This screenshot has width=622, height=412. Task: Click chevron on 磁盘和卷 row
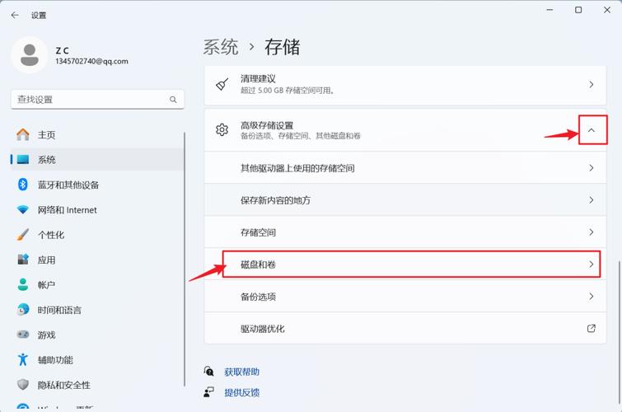(x=592, y=265)
